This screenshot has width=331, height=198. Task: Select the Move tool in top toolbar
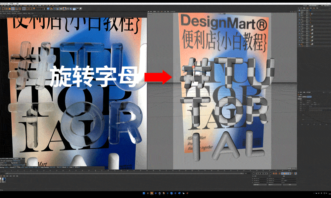click(7, 9)
